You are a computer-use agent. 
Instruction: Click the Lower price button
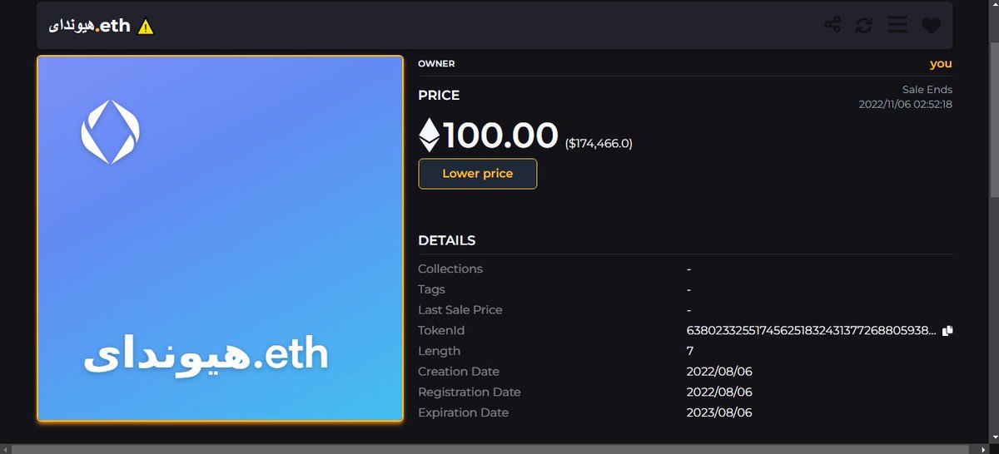tap(477, 174)
